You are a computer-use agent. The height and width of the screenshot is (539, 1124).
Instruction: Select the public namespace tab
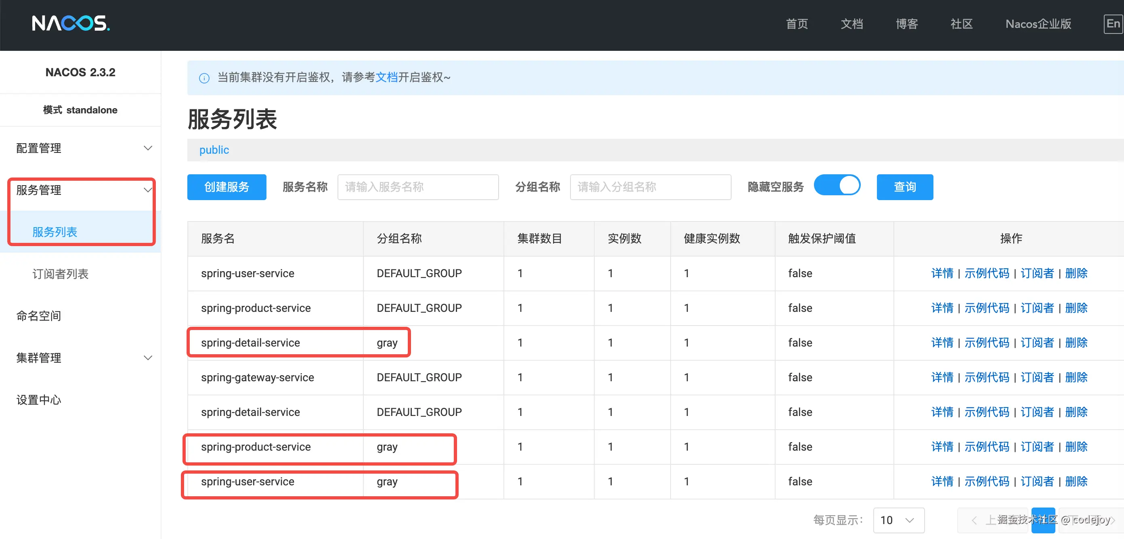(214, 150)
